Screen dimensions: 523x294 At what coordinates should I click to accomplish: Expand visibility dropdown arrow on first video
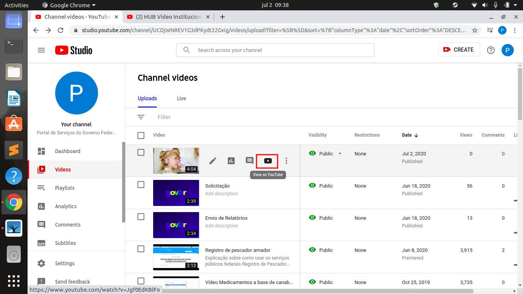point(340,154)
